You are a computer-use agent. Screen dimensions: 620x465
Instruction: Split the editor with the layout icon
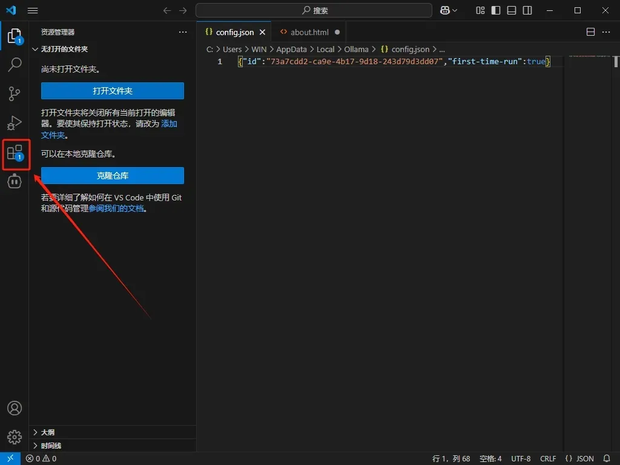coord(590,32)
